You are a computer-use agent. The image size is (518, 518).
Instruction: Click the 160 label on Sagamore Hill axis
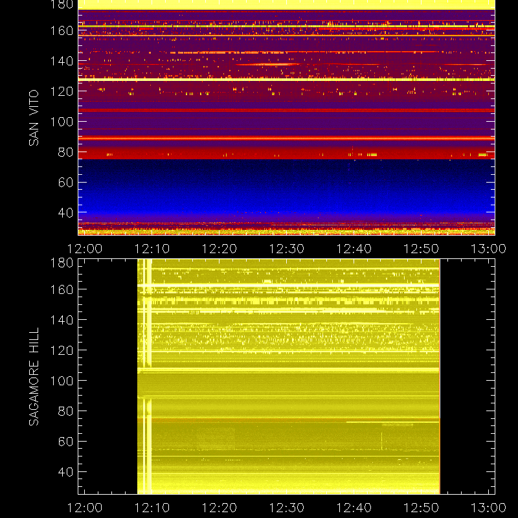coord(62,289)
